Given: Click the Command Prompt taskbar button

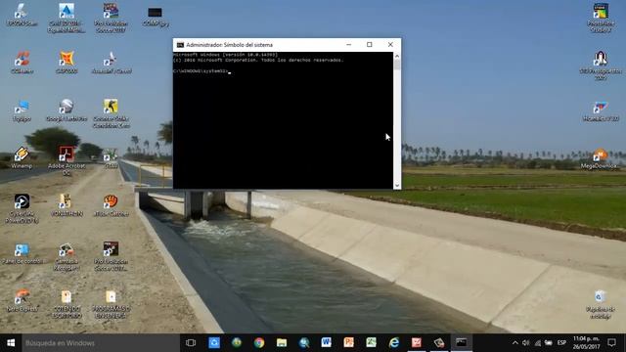Looking at the screenshot, I should click(462, 343).
